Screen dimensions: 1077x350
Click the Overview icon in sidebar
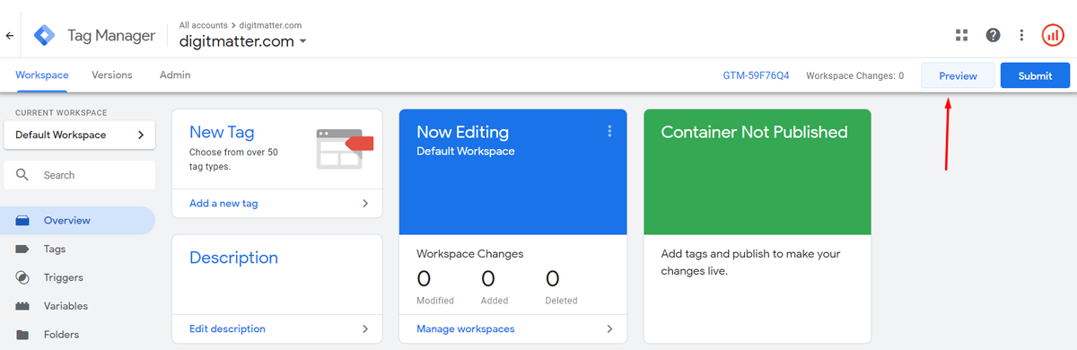point(22,221)
